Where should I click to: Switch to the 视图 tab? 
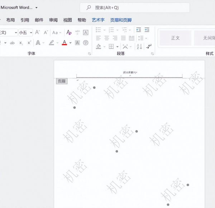pyautogui.click(x=68, y=20)
